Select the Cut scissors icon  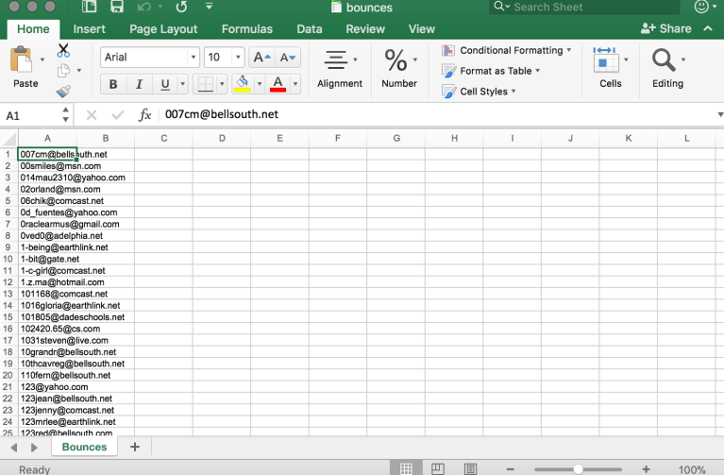(63, 50)
